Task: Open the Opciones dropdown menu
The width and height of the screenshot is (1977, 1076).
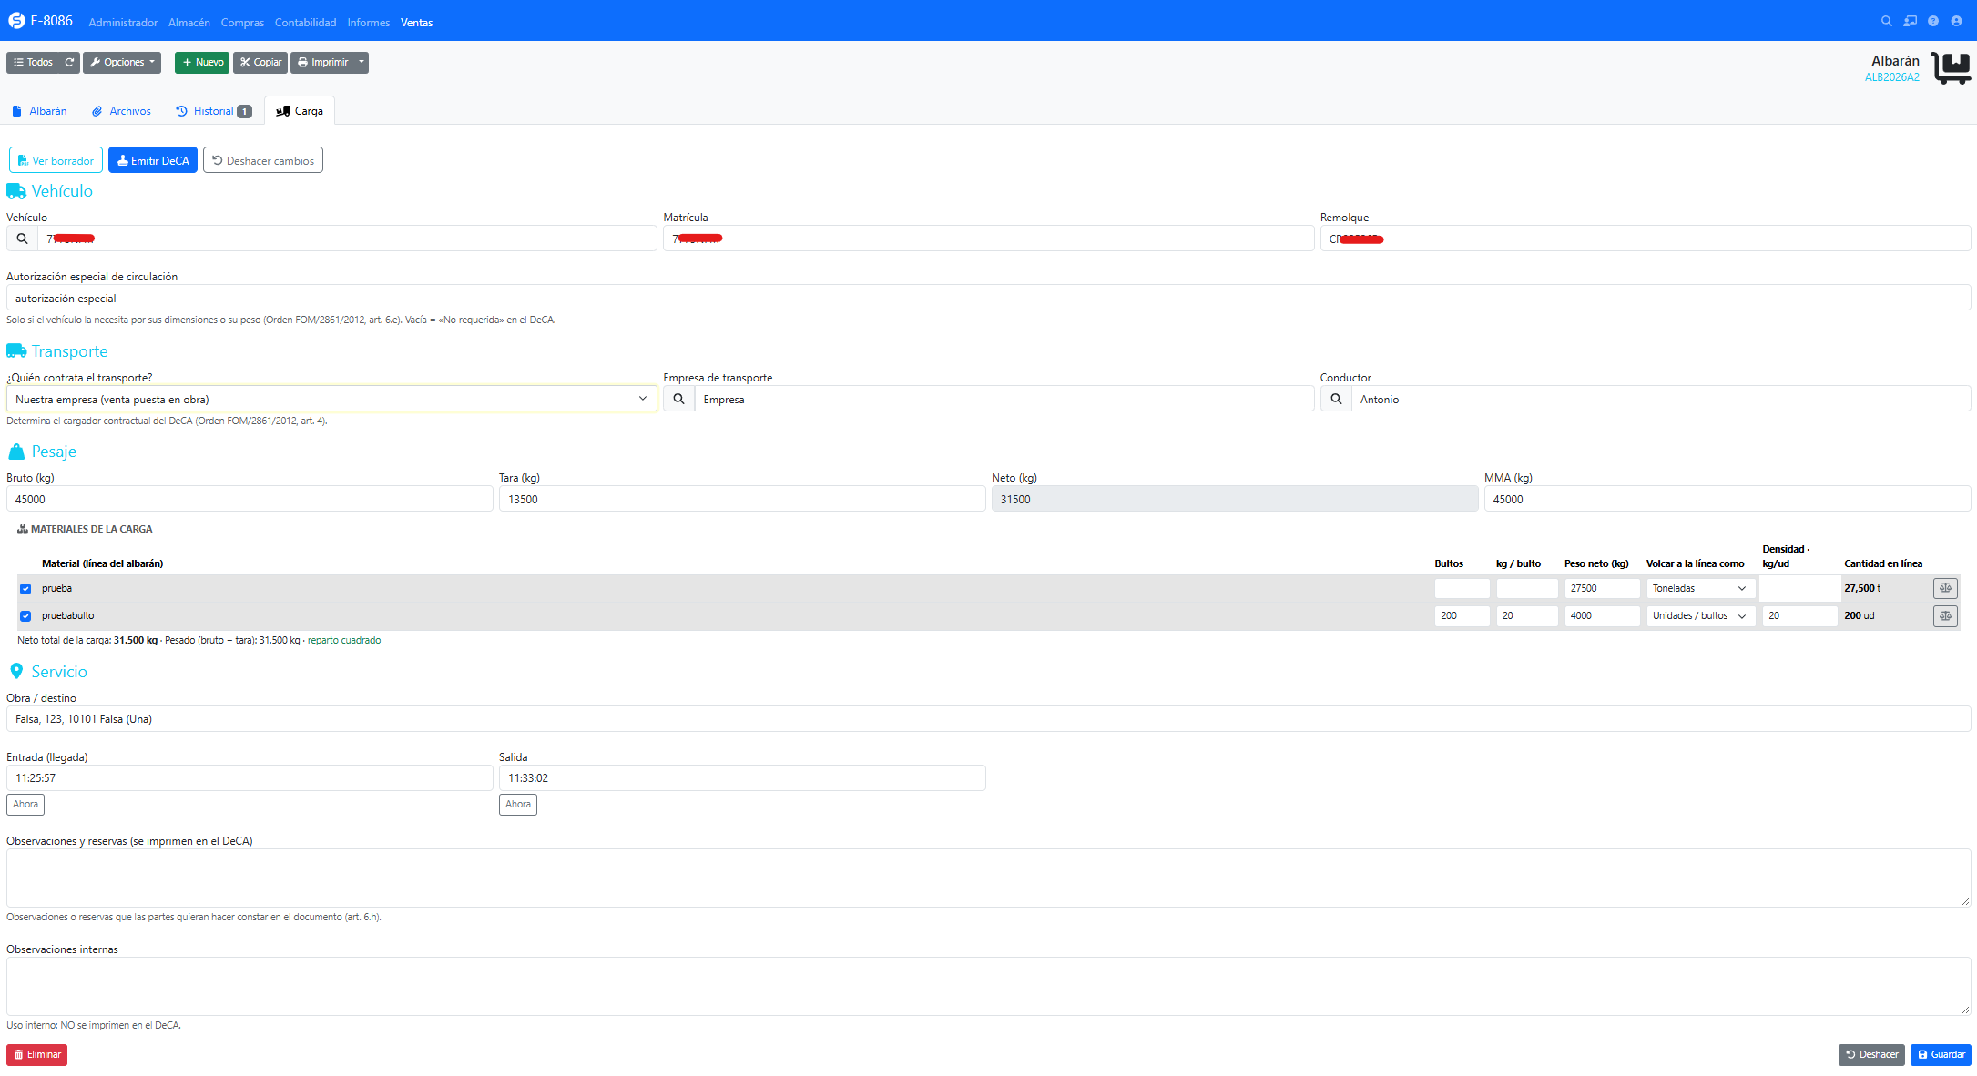Action: click(x=122, y=63)
